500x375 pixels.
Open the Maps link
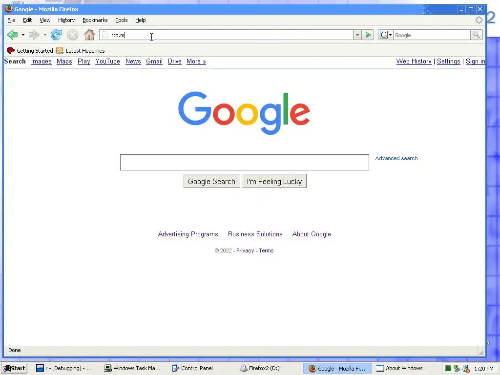[64, 61]
